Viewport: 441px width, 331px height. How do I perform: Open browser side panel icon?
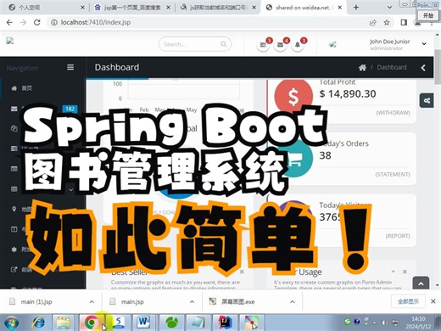click(x=404, y=22)
